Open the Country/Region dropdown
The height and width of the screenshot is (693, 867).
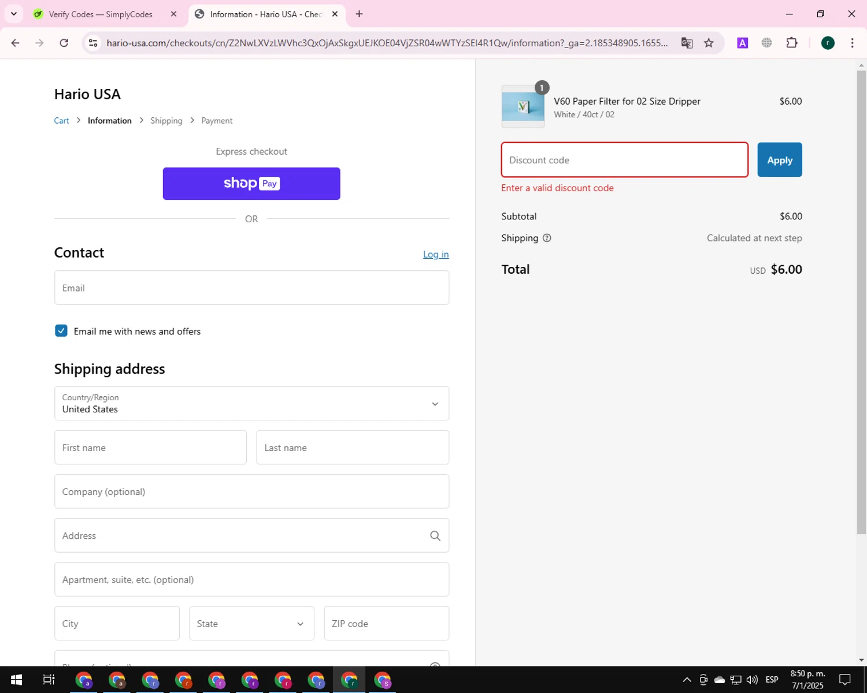coord(251,403)
